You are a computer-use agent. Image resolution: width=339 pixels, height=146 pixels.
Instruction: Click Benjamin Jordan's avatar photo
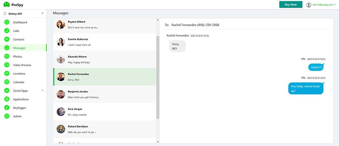(x=61, y=94)
